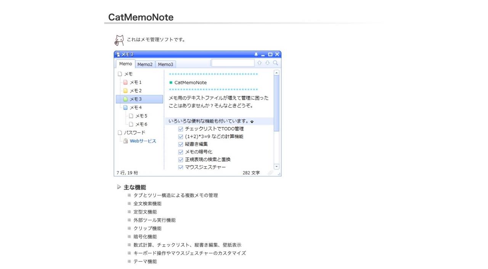Image resolution: width=488 pixels, height=269 pixels.
Task: Click the page icon of パスワード node
Action: tap(120, 133)
